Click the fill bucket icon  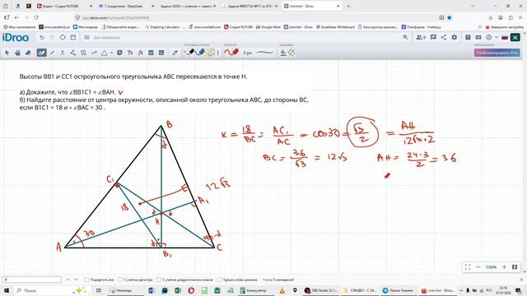coord(283,53)
